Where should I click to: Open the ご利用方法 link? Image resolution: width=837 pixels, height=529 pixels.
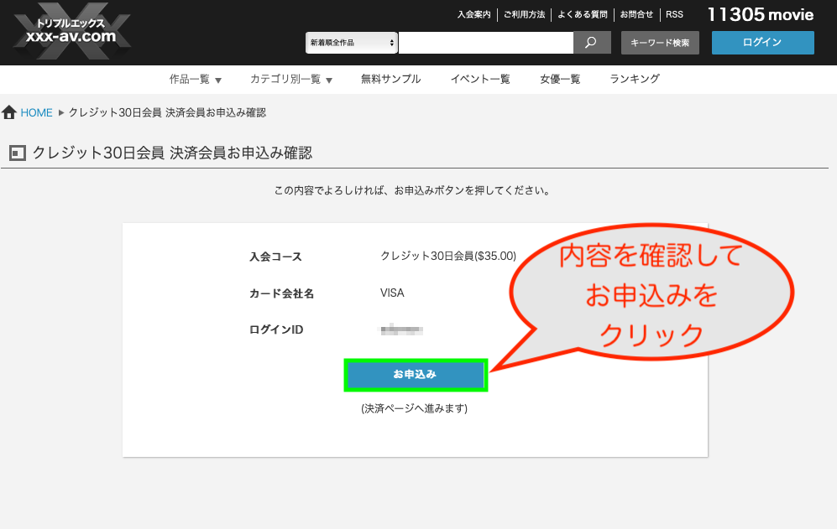click(526, 15)
